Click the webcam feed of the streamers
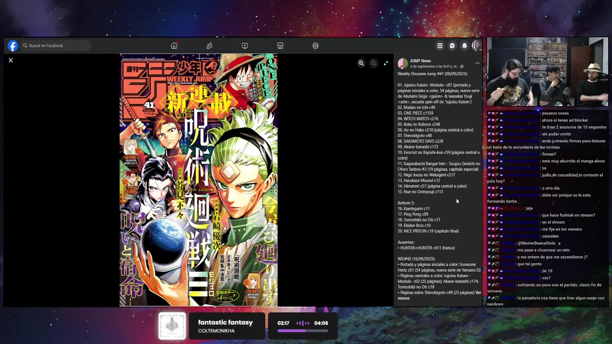 tap(547, 72)
